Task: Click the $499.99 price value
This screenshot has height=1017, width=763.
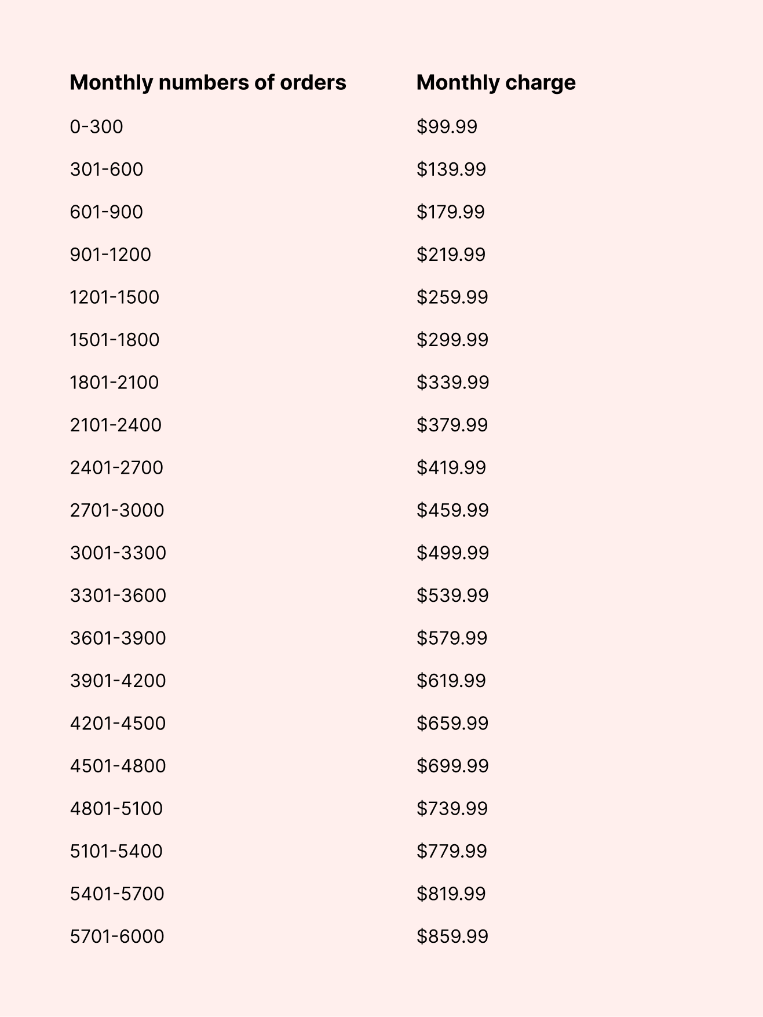Action: 452,553
